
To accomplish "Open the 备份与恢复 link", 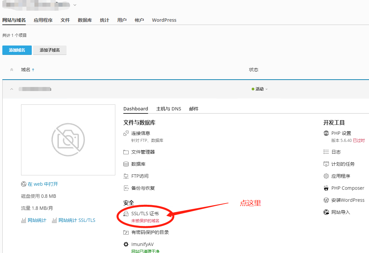I will [x=143, y=188].
